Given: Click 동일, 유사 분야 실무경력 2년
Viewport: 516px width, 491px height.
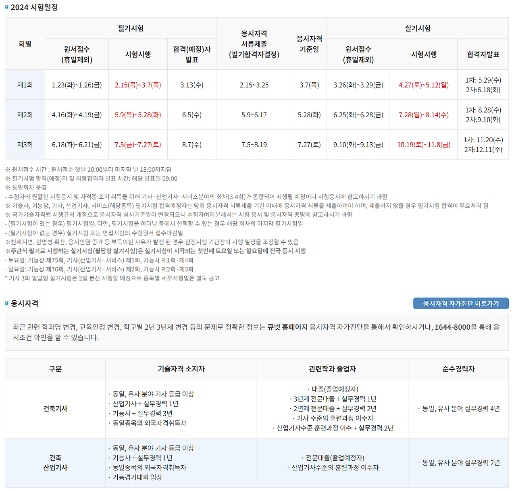Looking at the screenshot, I should tap(459, 462).
